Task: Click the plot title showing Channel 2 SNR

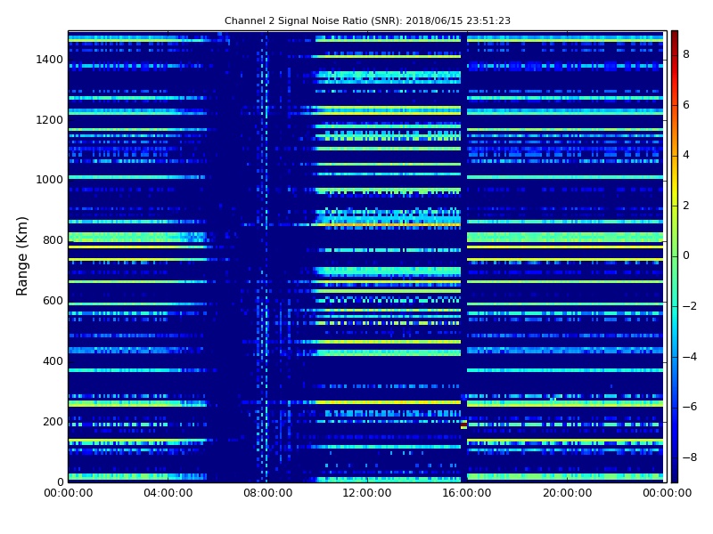Action: (367, 20)
